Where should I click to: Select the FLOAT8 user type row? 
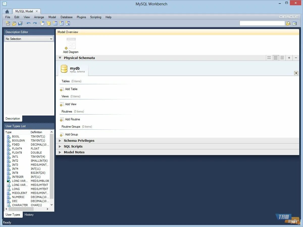pyautogui.click(x=27, y=153)
